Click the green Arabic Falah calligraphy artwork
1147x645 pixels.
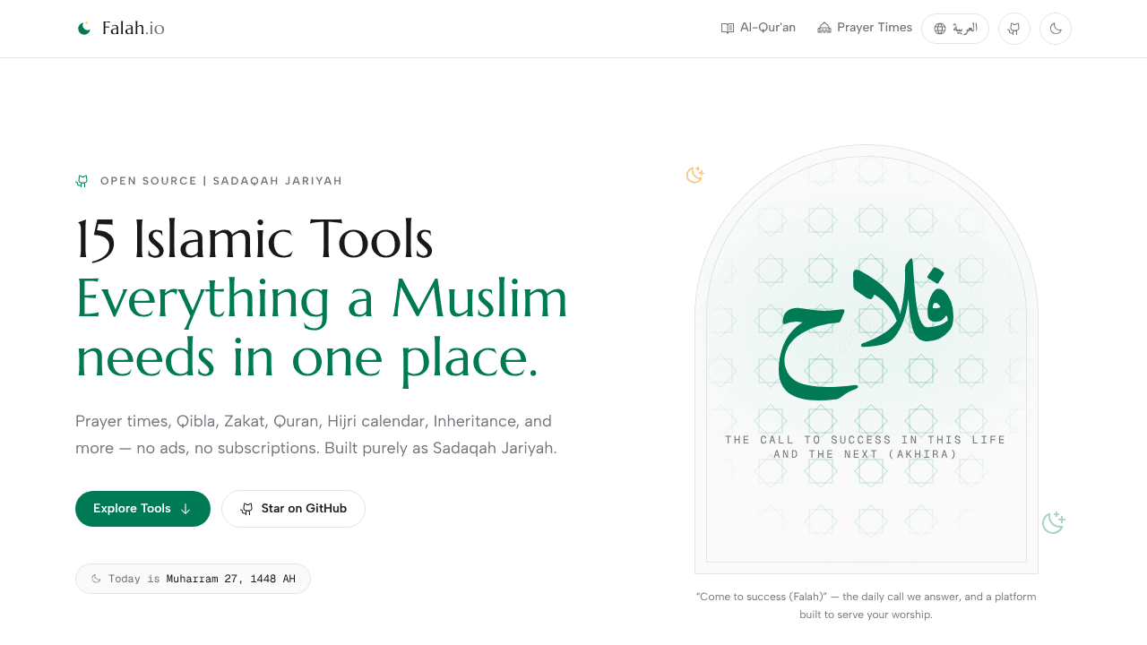coord(867,331)
